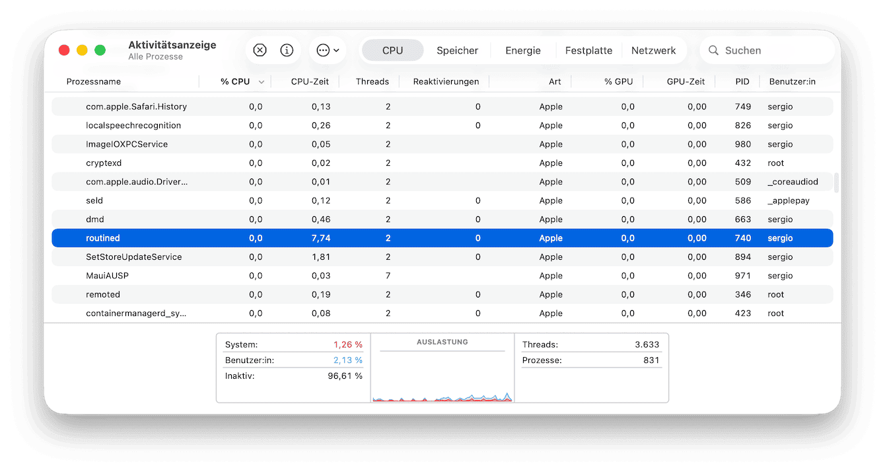Select the cryptexd process row
Image resolution: width=885 pixels, height=472 pixels.
click(104, 163)
